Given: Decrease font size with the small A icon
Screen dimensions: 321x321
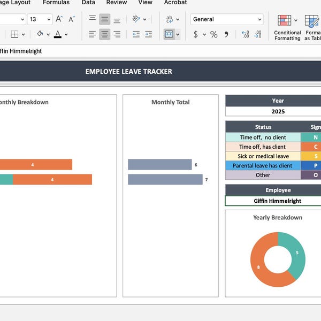Looking at the screenshot, I should (72, 19).
